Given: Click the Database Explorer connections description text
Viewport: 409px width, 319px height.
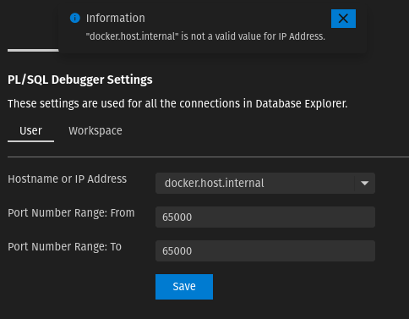Looking at the screenshot, I should [177, 104].
